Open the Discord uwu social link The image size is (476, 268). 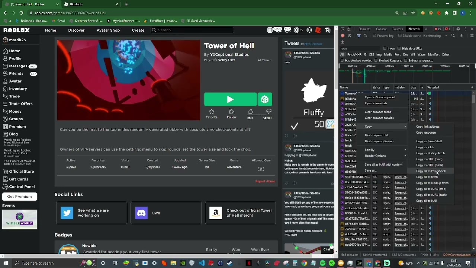pyautogui.click(x=166, y=213)
